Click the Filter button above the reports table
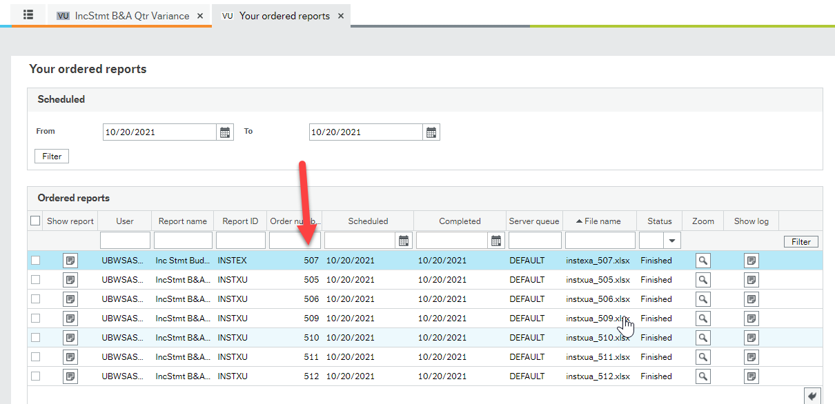This screenshot has height=404, width=835. tap(800, 241)
